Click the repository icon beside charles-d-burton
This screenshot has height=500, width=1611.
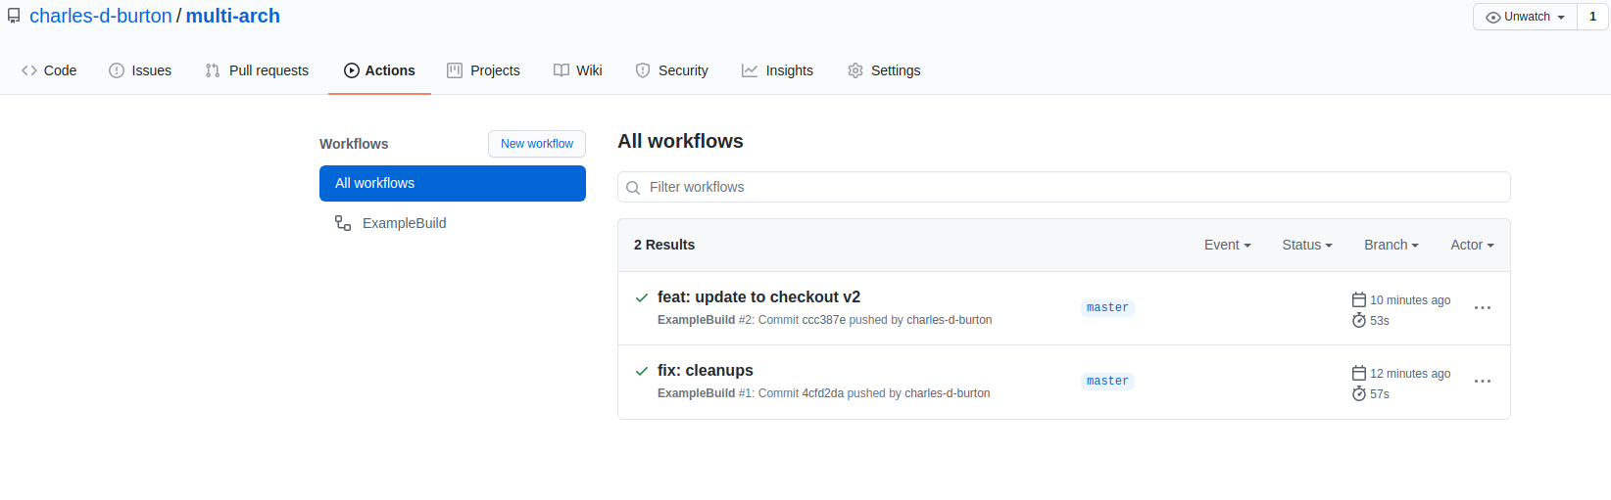tap(14, 17)
